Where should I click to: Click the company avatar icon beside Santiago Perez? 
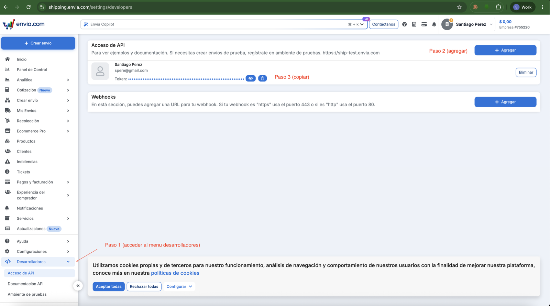[x=447, y=24]
